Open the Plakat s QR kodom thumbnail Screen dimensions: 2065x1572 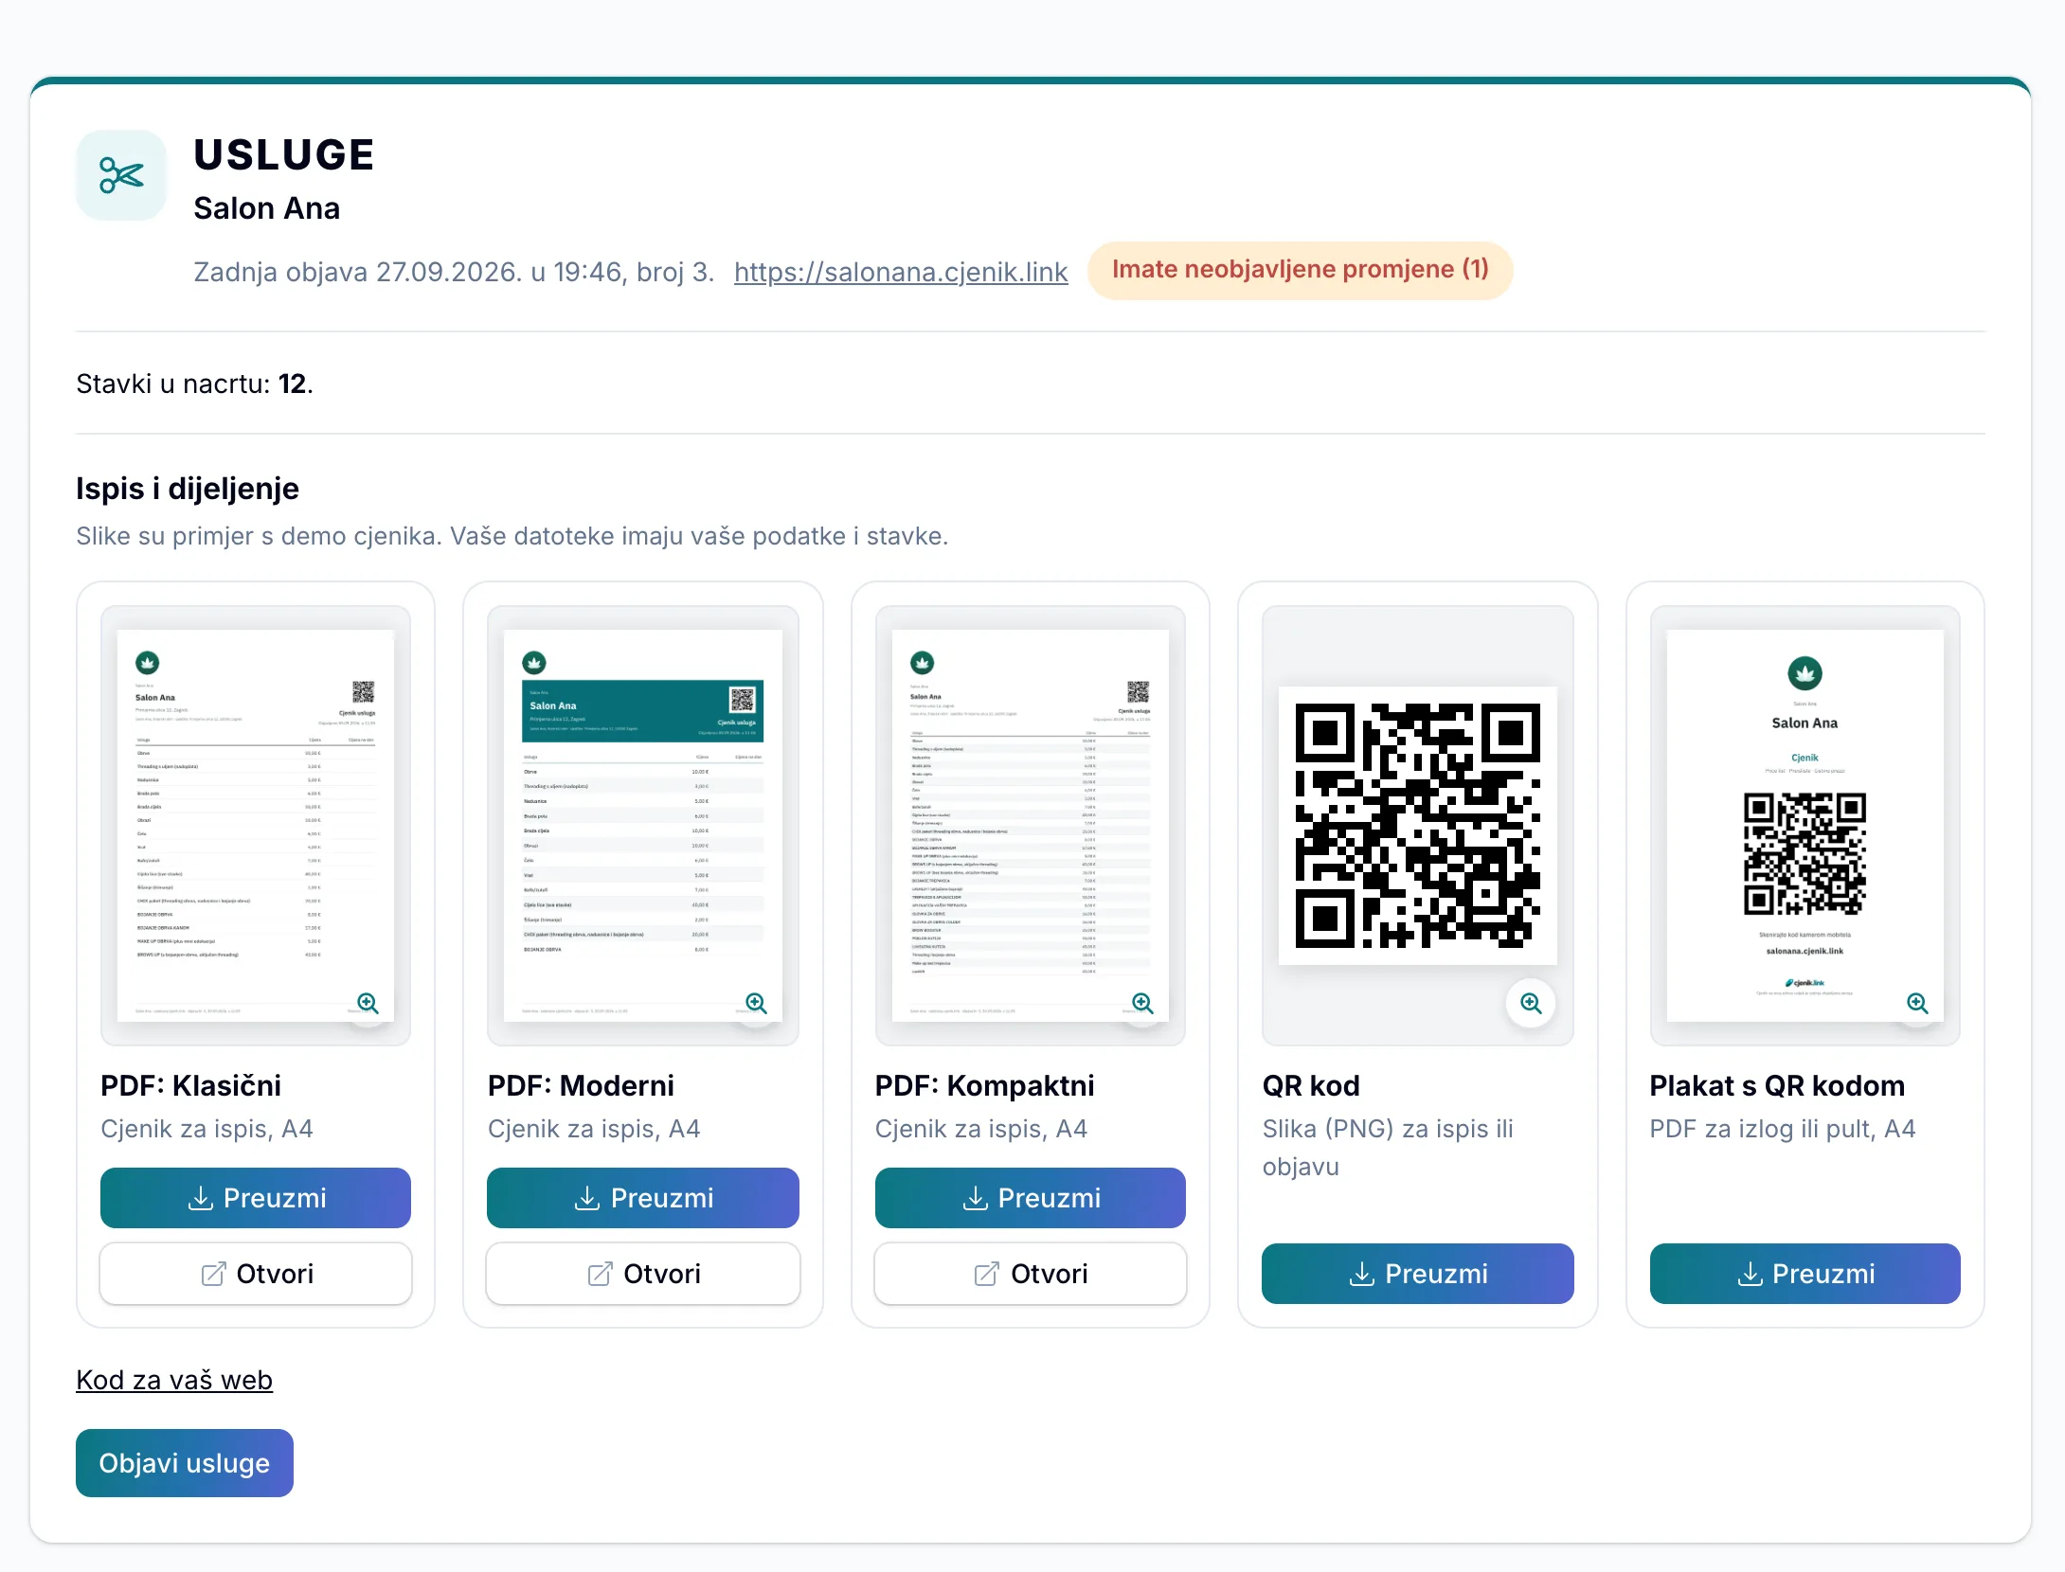pos(1805,825)
